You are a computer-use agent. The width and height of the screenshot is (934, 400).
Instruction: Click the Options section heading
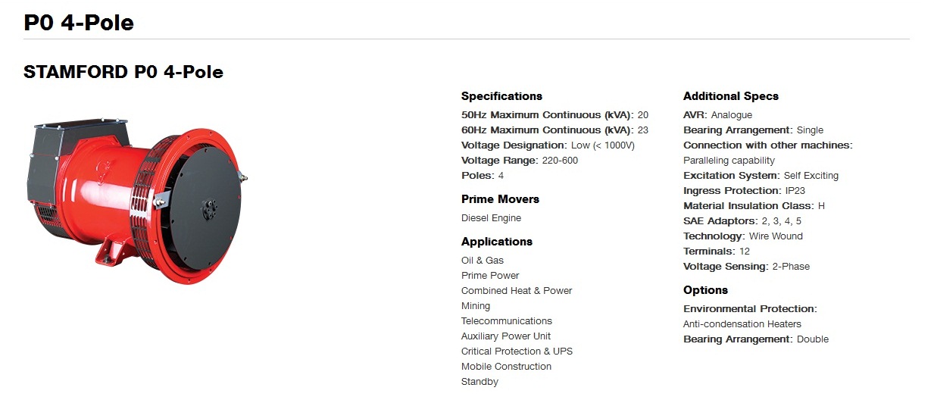pyautogui.click(x=705, y=290)
